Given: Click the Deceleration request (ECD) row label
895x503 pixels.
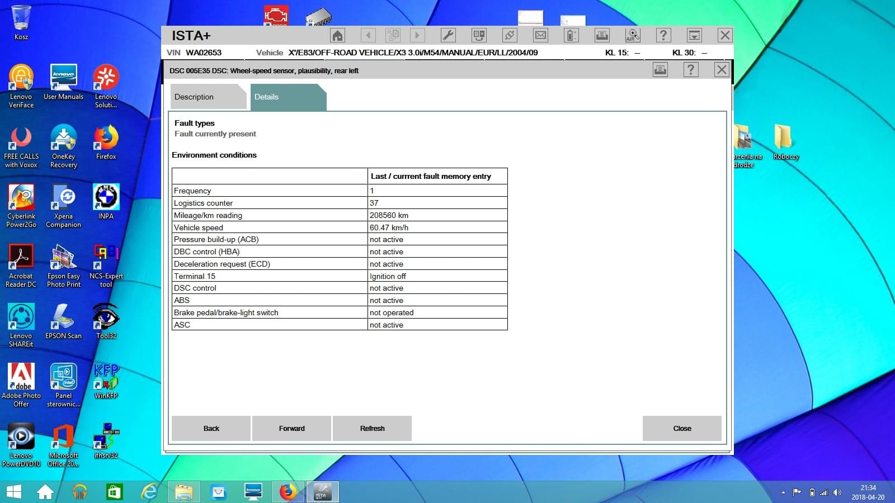Looking at the screenshot, I should tap(222, 264).
